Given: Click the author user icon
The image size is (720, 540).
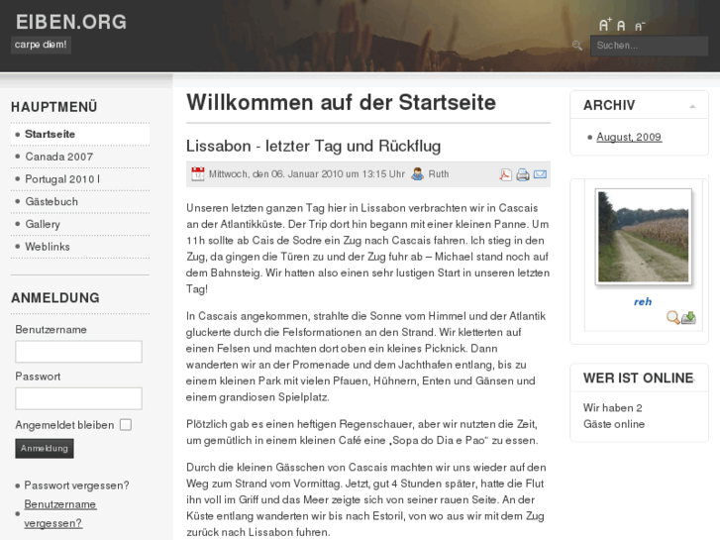Looking at the screenshot, I should pos(417,174).
